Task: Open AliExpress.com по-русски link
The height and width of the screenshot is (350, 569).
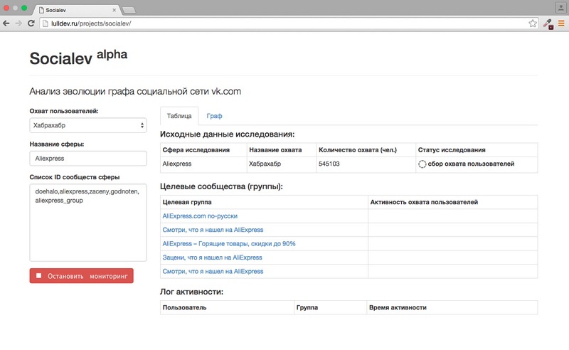Action: click(x=200, y=216)
